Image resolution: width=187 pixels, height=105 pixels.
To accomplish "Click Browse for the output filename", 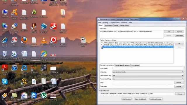I will tap(180, 94).
